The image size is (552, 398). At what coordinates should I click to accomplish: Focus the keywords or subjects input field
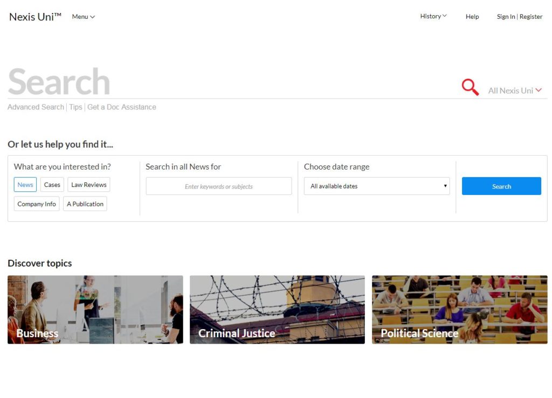click(219, 186)
